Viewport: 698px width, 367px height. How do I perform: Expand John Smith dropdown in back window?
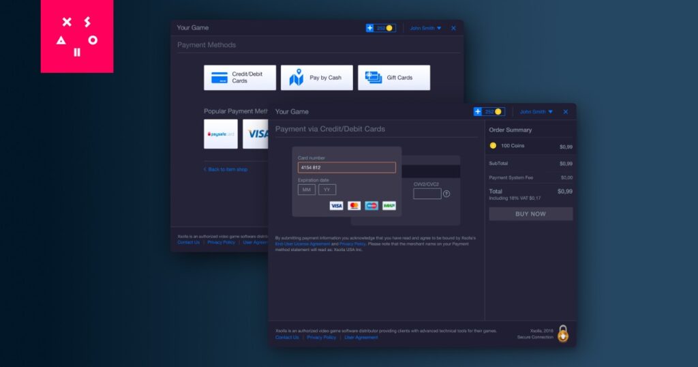(425, 28)
